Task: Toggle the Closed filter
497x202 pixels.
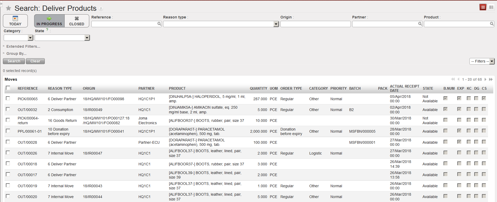Action: [77, 21]
